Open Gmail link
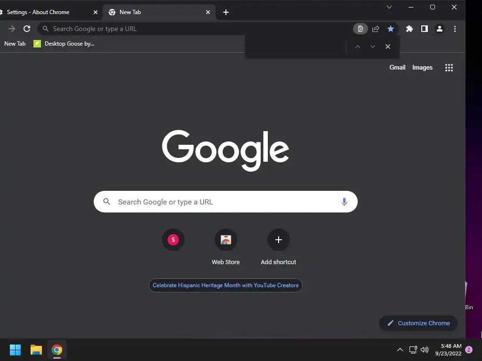The width and height of the screenshot is (482, 361). click(x=397, y=68)
